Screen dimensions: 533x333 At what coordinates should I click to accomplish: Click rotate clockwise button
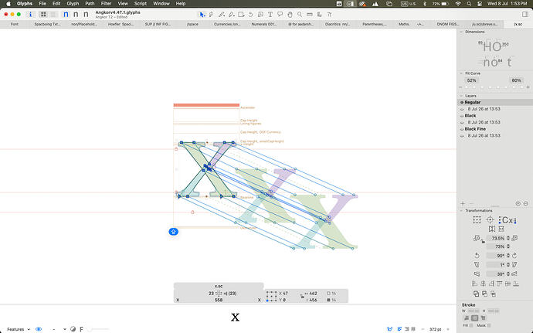(x=514, y=256)
